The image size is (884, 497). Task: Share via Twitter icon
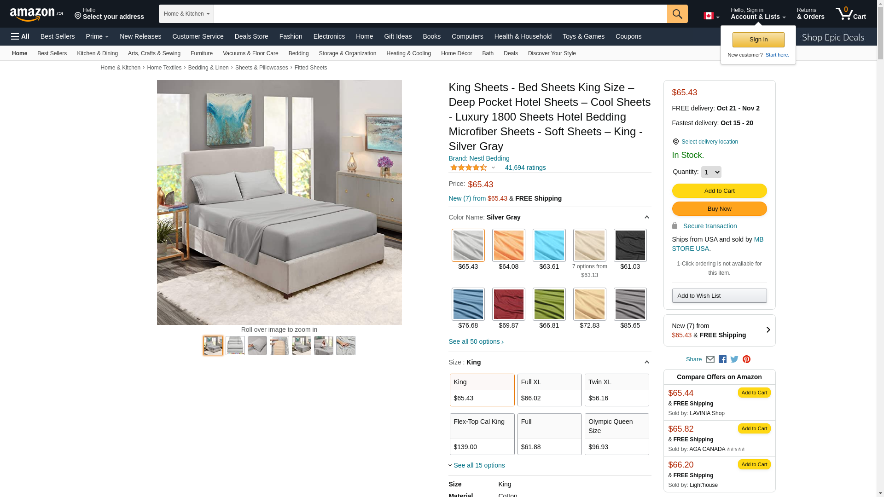coord(734,359)
